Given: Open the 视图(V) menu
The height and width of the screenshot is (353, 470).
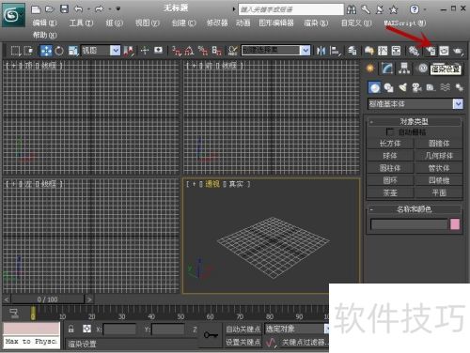Looking at the screenshot, I should click(x=147, y=23).
